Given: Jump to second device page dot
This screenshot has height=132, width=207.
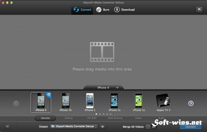Looking at the screenshot, I should 100,114.
